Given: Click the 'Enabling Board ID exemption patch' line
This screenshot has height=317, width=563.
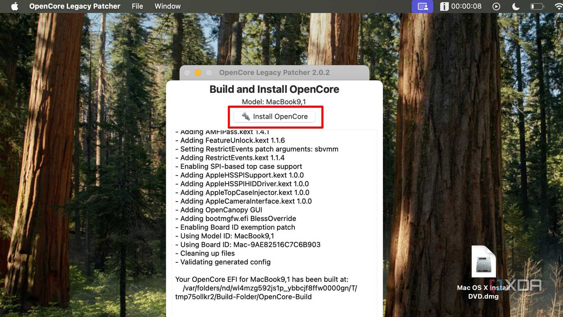Looking at the screenshot, I should click(x=235, y=228).
